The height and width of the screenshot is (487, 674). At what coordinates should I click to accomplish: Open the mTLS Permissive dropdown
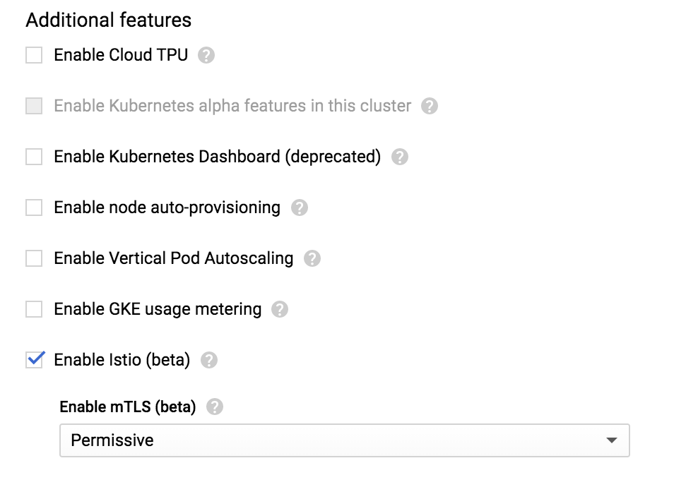[345, 440]
